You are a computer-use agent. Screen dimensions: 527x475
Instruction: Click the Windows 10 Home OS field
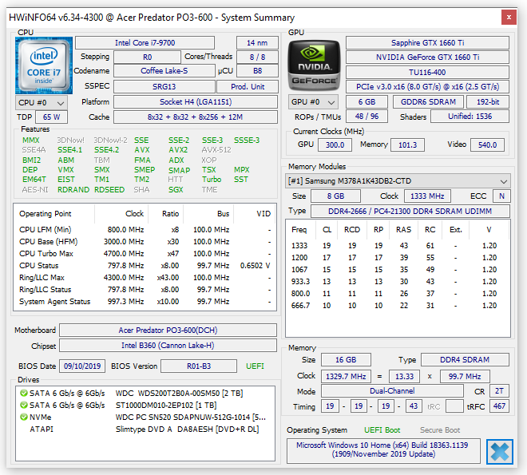point(383,449)
